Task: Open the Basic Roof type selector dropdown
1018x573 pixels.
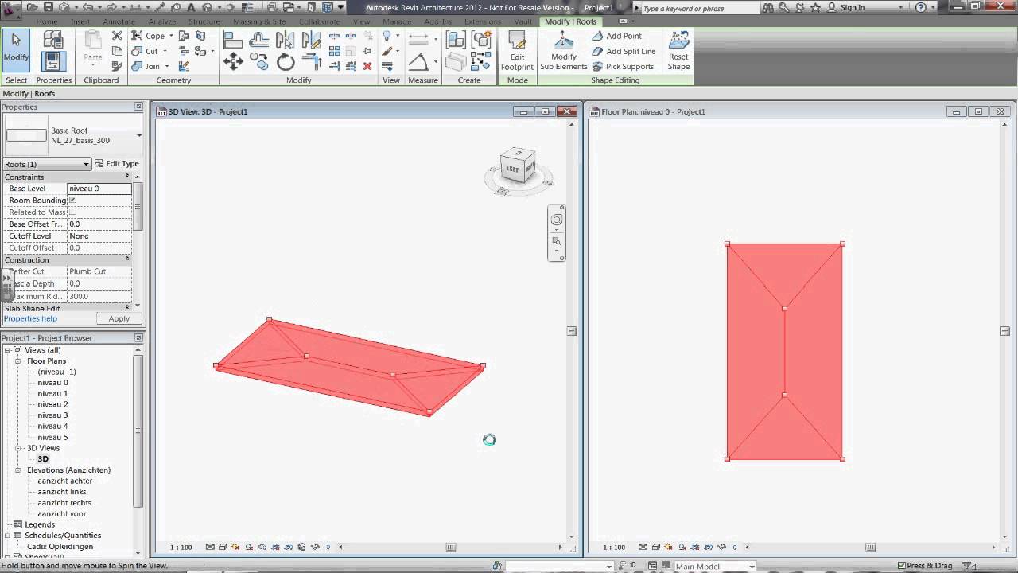Action: pos(139,135)
